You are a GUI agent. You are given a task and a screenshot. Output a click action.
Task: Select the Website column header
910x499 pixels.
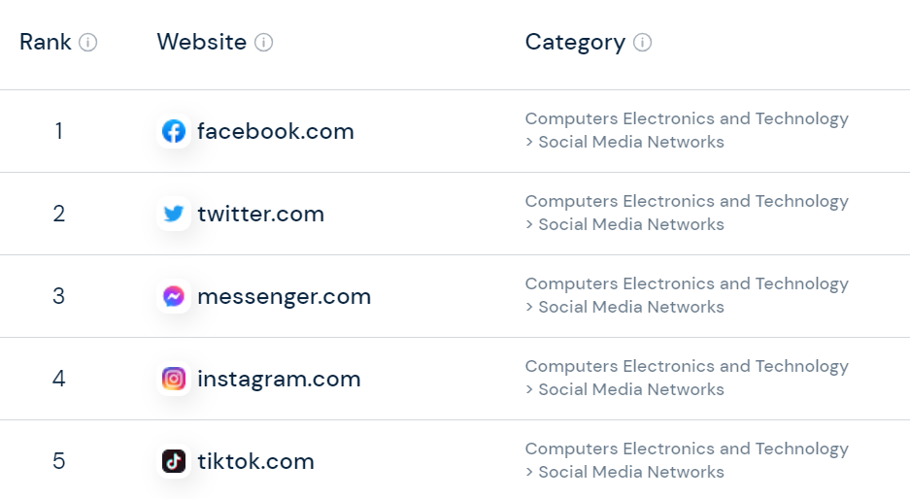pos(201,43)
